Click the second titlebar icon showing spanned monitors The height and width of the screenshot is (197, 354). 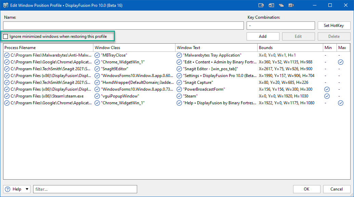click(x=271, y=5)
